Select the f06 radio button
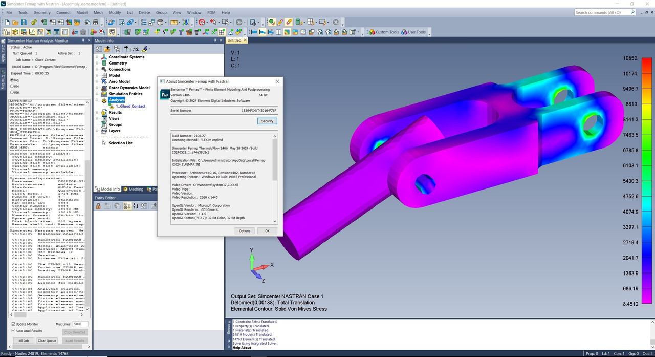 [12, 92]
